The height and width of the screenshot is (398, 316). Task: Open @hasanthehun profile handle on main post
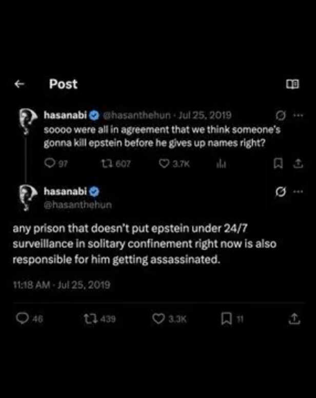[69, 204]
